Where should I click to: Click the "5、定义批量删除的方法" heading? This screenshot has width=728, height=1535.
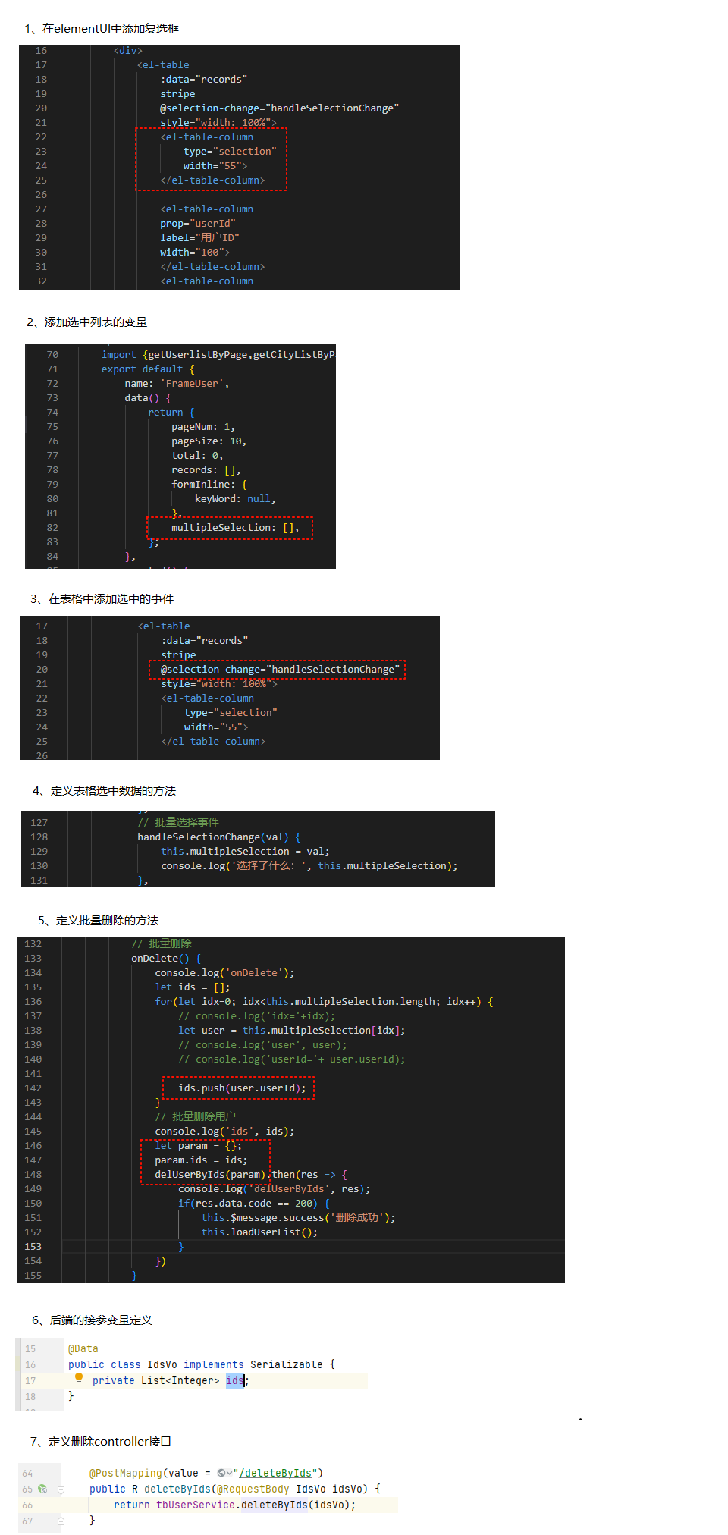(x=99, y=920)
